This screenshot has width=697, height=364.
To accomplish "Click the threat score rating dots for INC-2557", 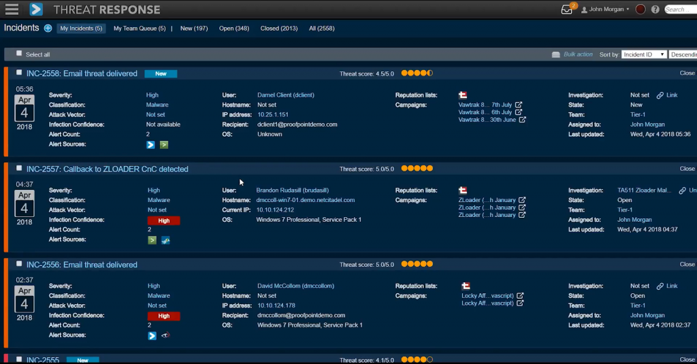I will click(x=417, y=169).
